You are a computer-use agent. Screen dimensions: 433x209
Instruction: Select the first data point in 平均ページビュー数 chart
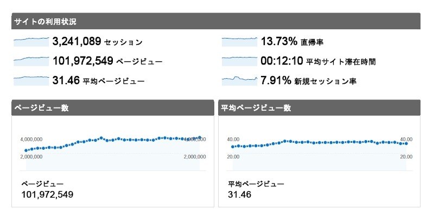233,147
